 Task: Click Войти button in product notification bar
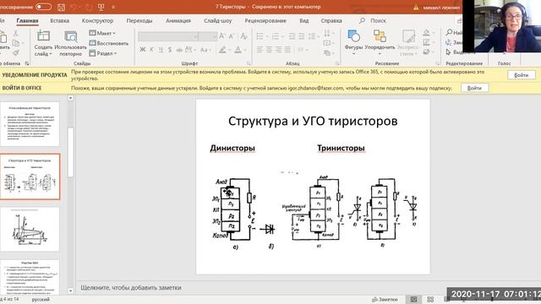click(x=521, y=75)
